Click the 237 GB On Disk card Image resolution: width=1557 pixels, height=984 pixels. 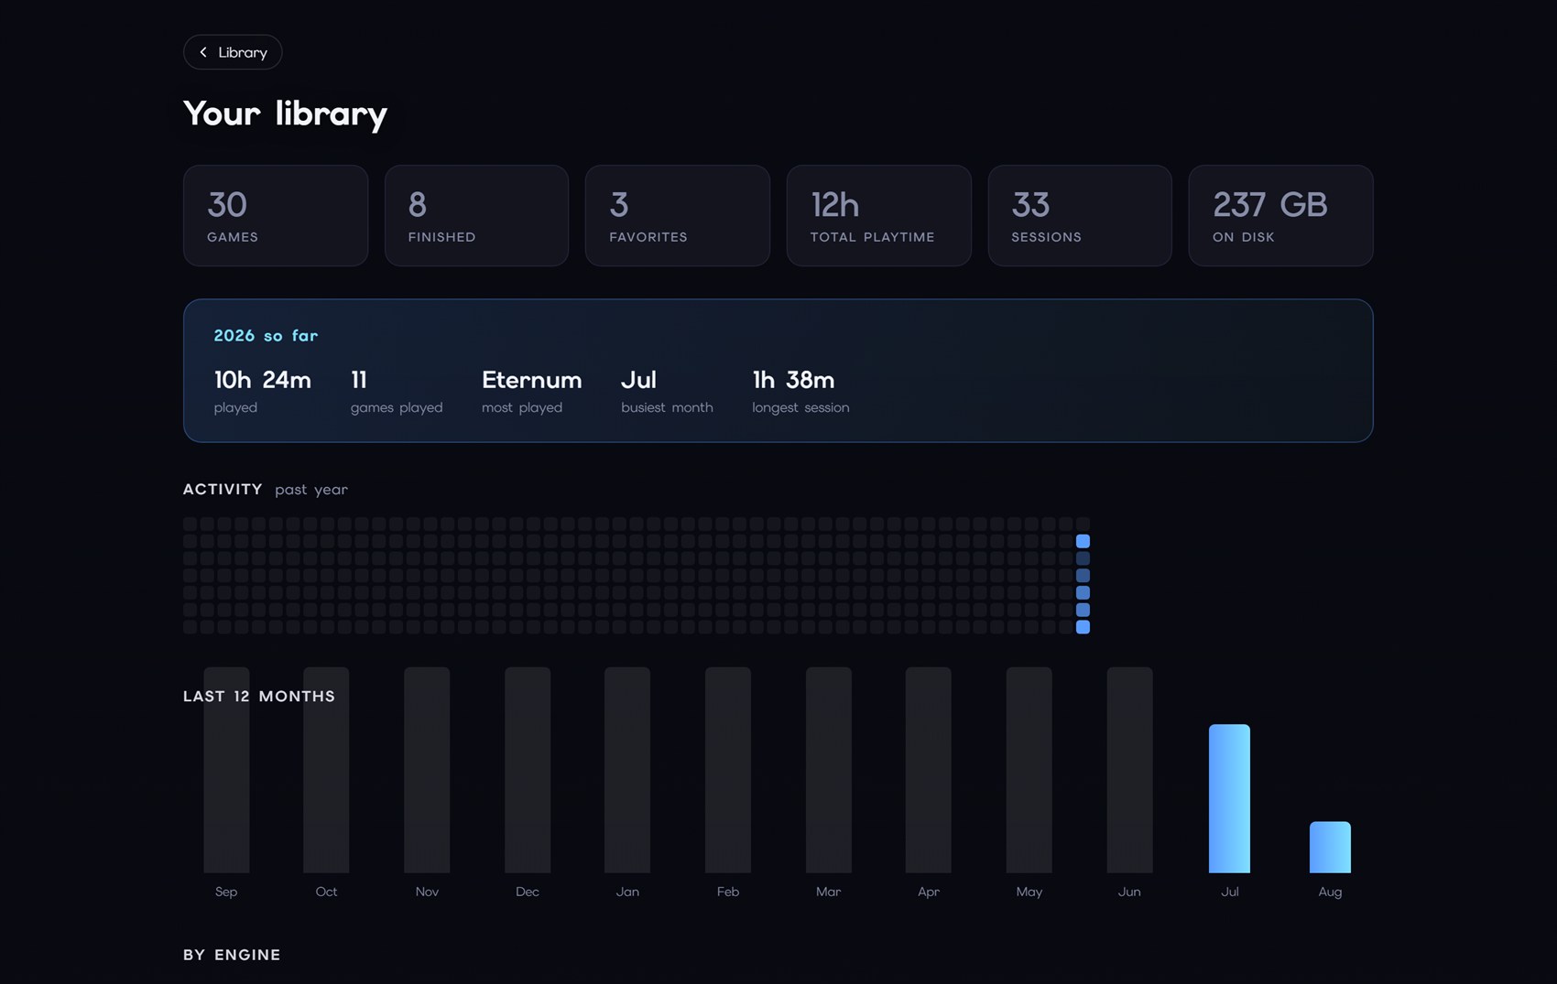click(1280, 216)
